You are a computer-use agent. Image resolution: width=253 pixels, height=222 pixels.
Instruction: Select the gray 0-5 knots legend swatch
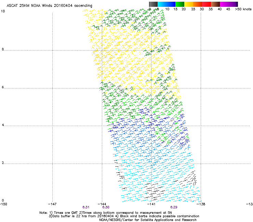point(153,4)
